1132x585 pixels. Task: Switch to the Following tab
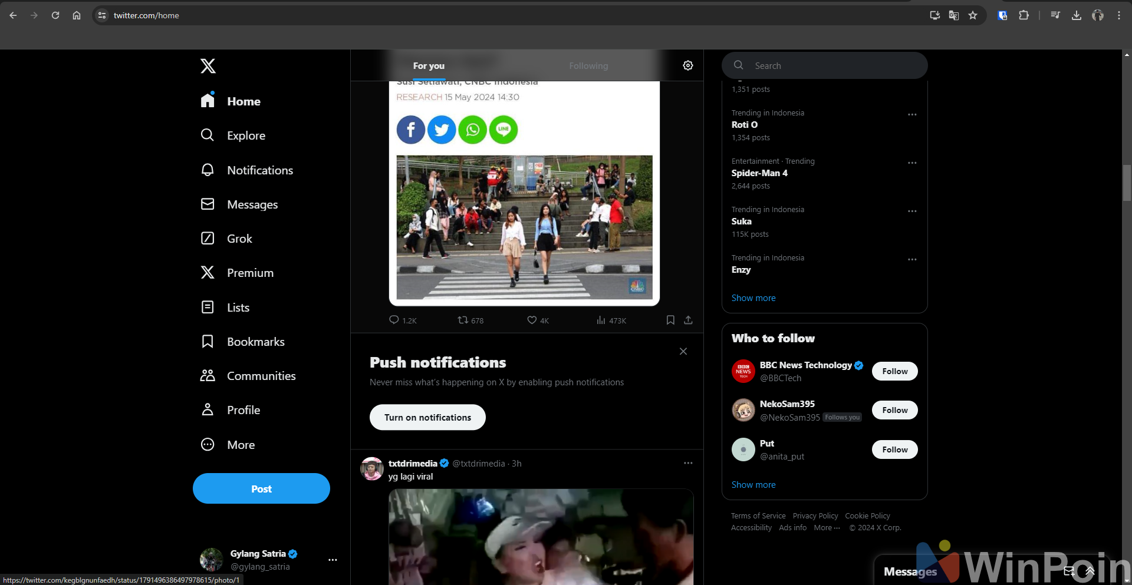588,65
